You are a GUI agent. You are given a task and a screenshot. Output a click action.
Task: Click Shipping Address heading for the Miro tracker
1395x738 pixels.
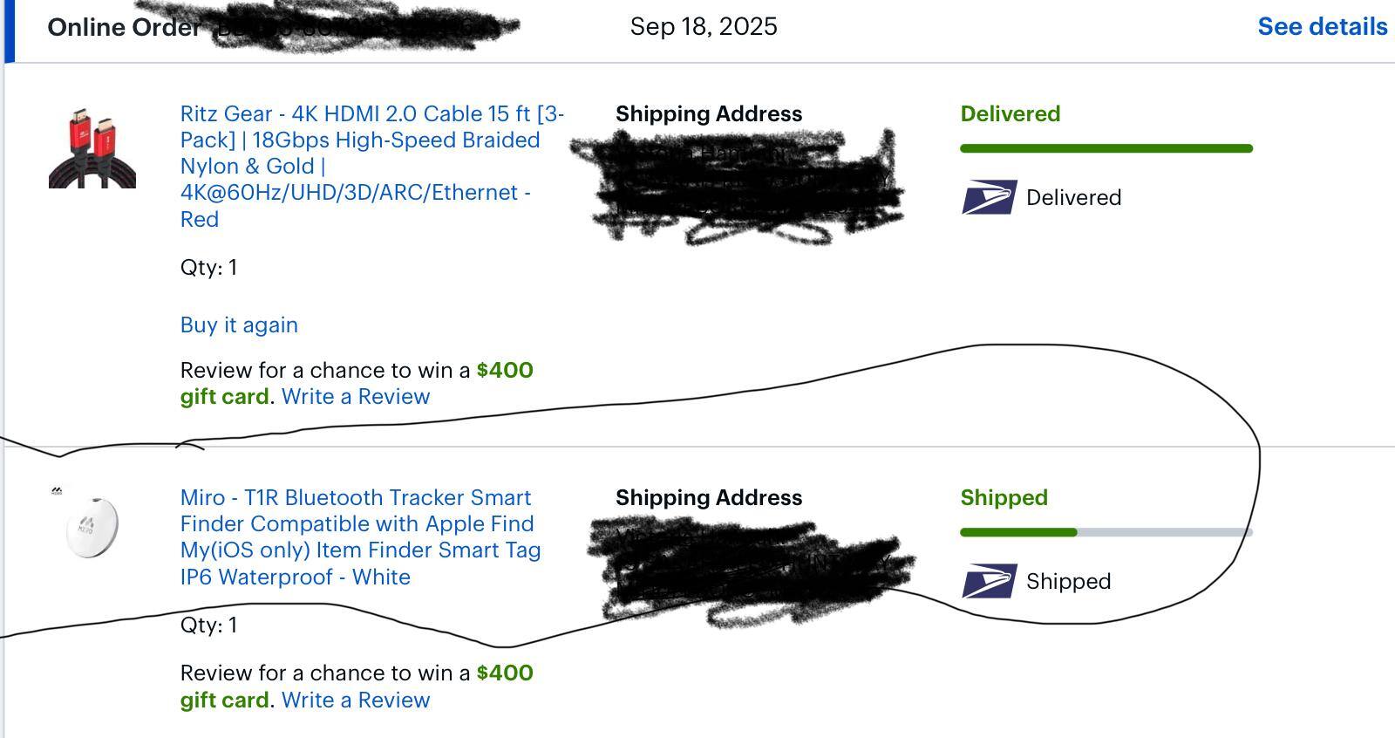[708, 497]
